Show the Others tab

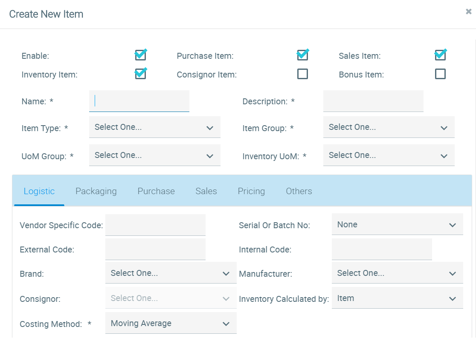pos(299,191)
